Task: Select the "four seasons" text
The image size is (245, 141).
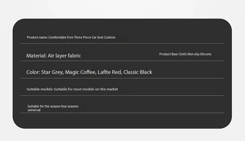Action: (x=70, y=106)
